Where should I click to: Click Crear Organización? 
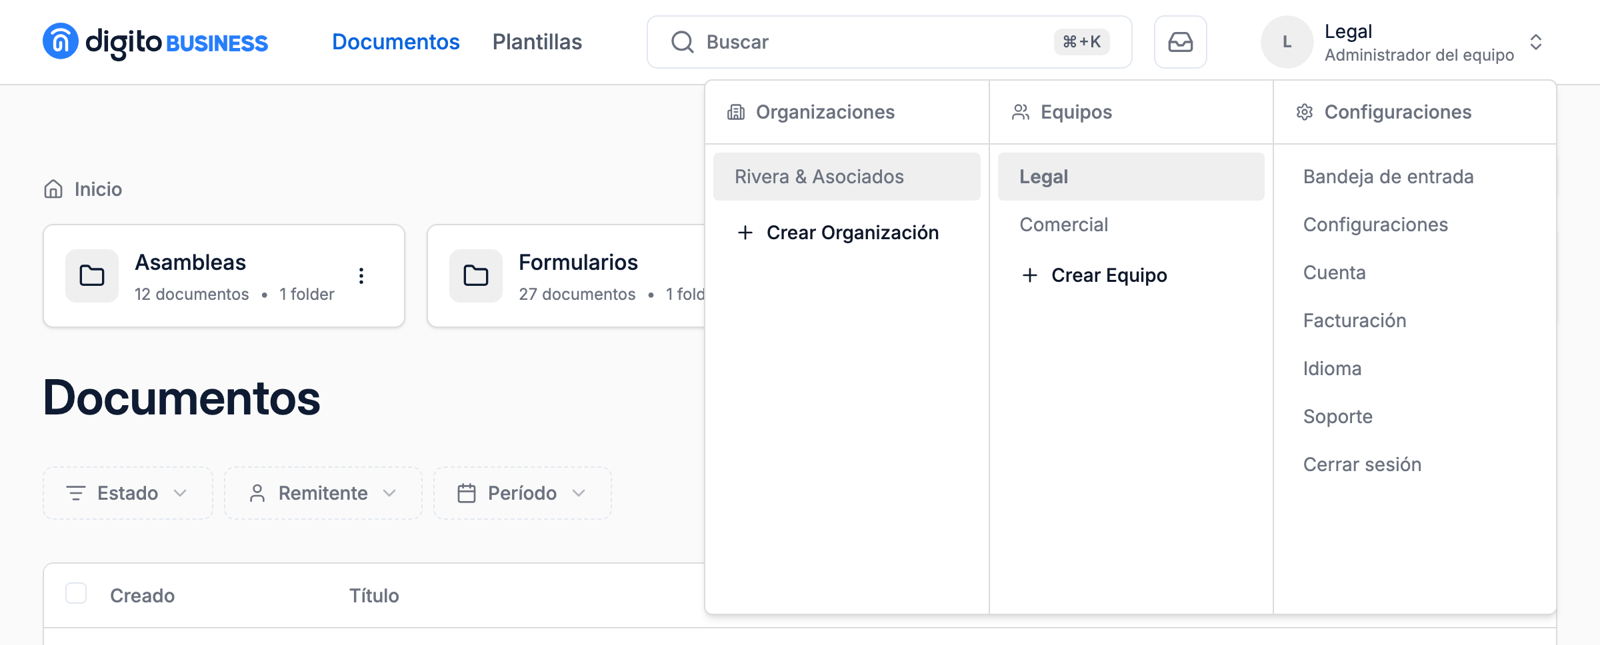click(838, 233)
